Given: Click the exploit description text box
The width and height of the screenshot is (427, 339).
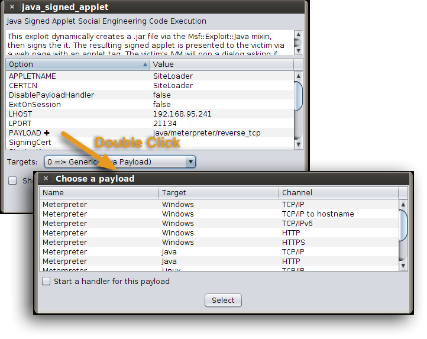Looking at the screenshot, I should [x=150, y=43].
